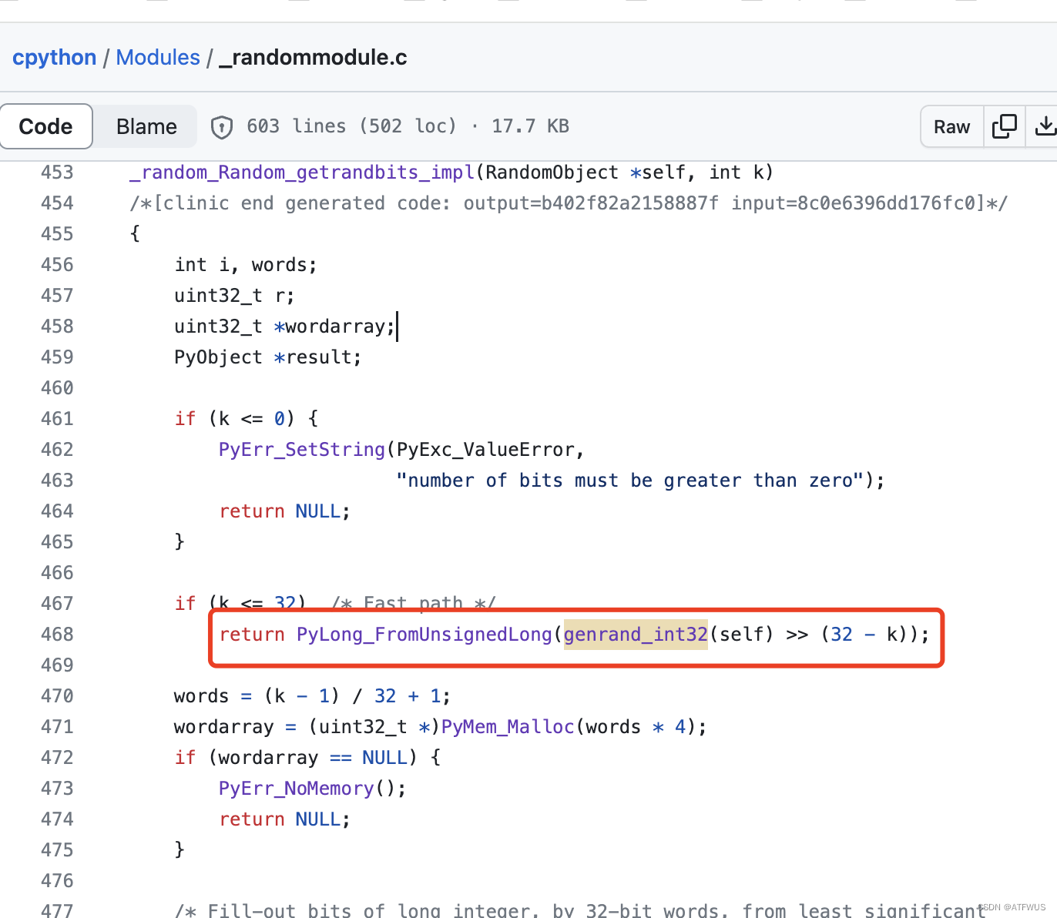Click "PyObject *result;" declaration on line 459

click(x=268, y=357)
